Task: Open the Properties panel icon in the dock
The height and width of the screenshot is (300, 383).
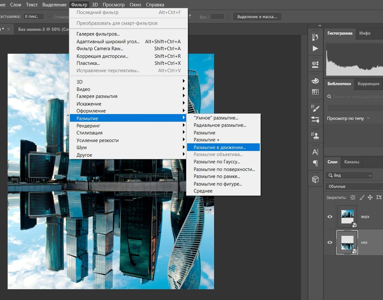Action: (x=315, y=64)
